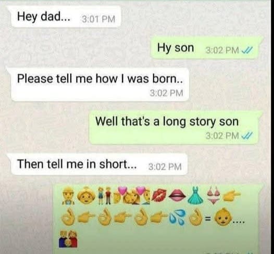The image size is (274, 254).
Task: Click the pink bikini emoji
Action: click(214, 195)
